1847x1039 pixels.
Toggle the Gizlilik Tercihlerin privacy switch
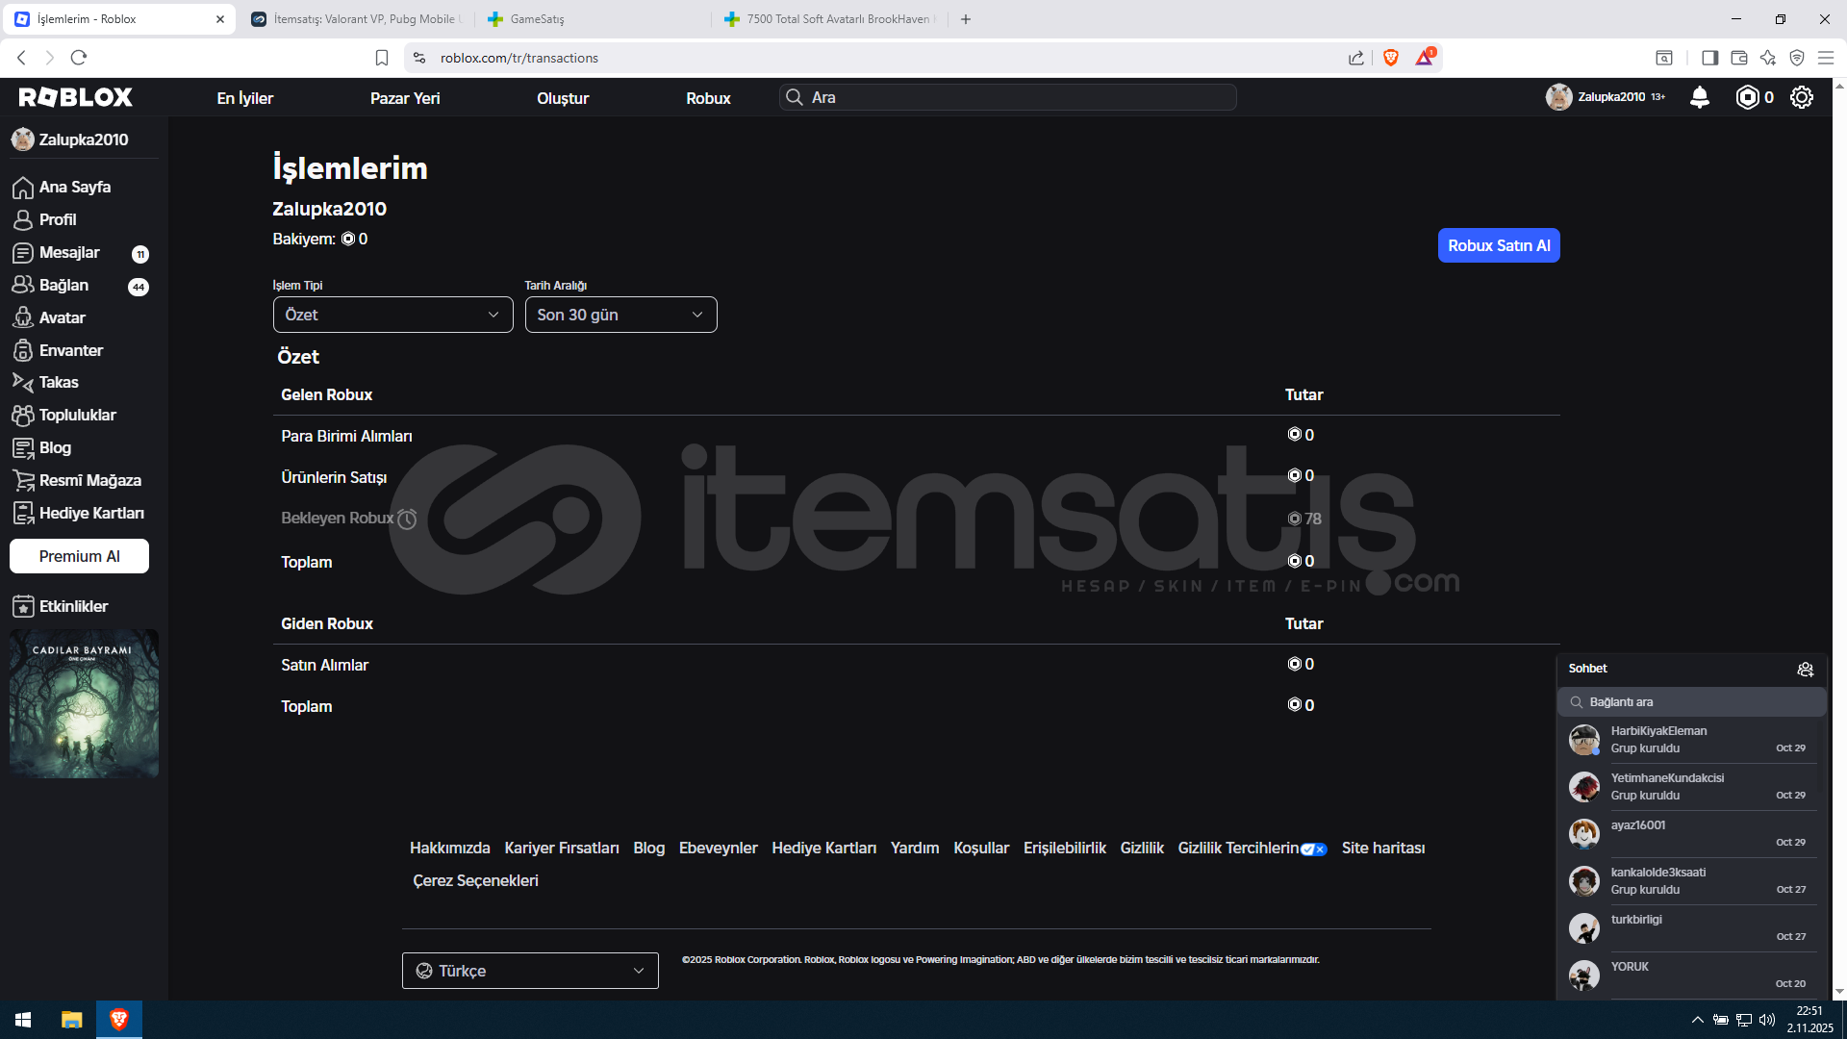click(1313, 849)
